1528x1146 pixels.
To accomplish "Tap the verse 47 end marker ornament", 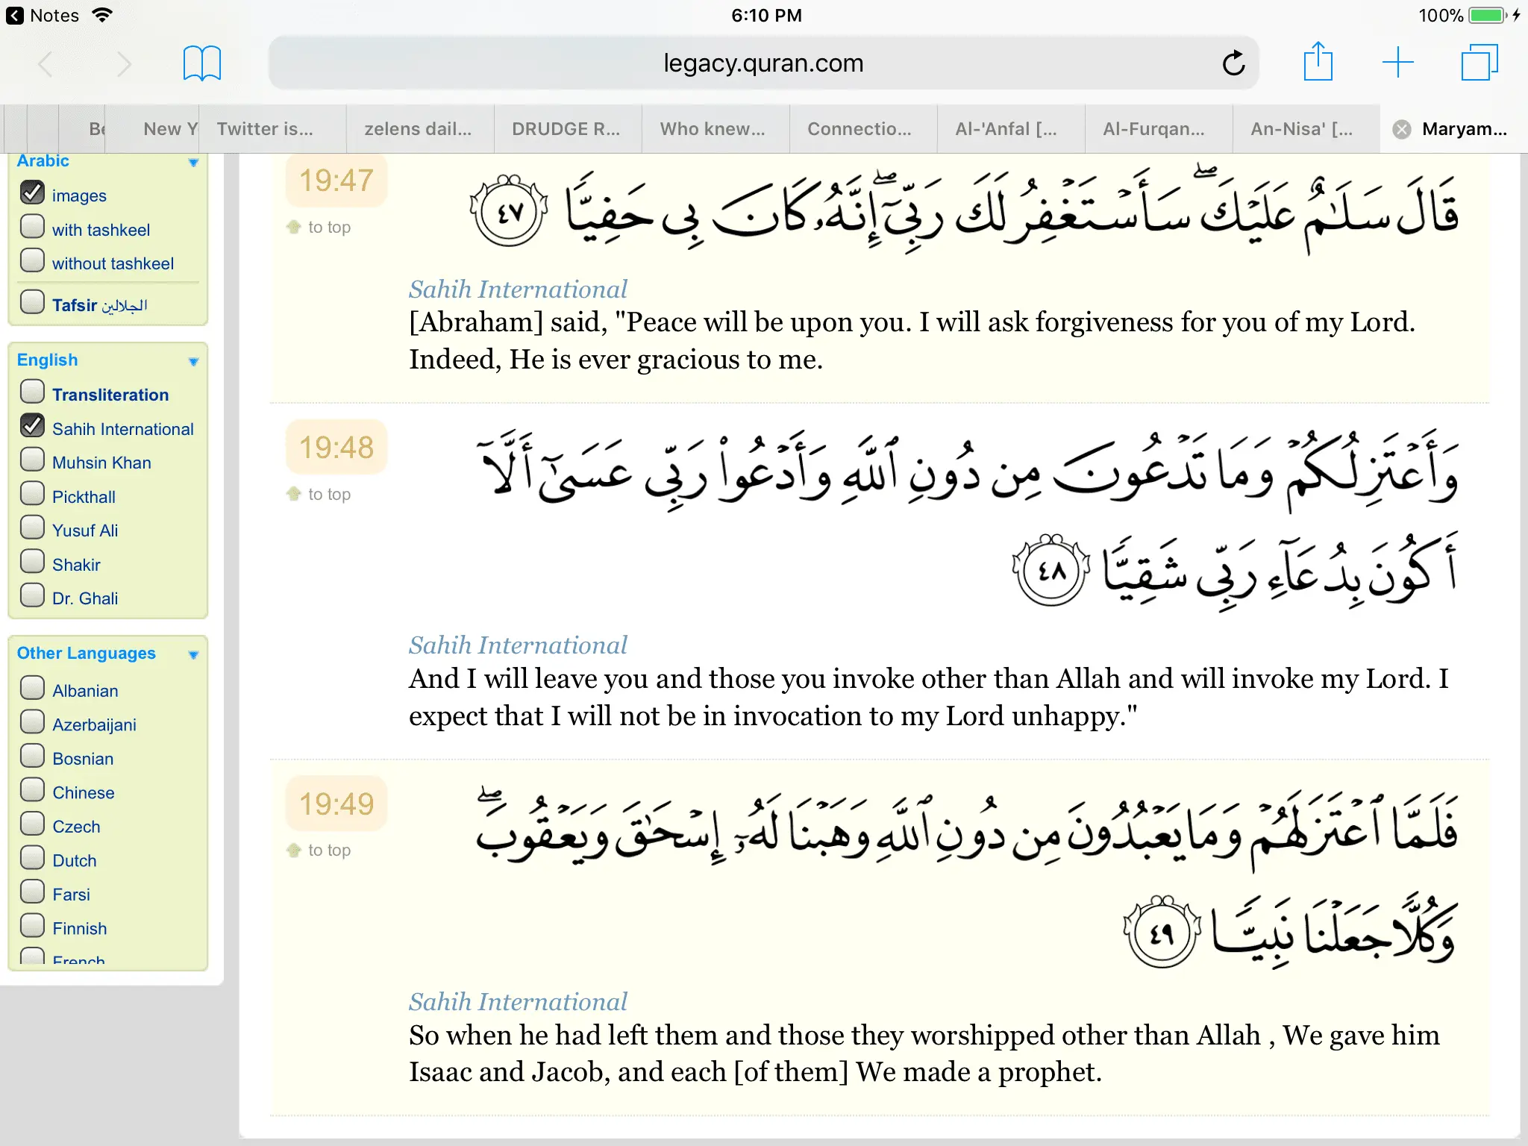I will (x=509, y=213).
